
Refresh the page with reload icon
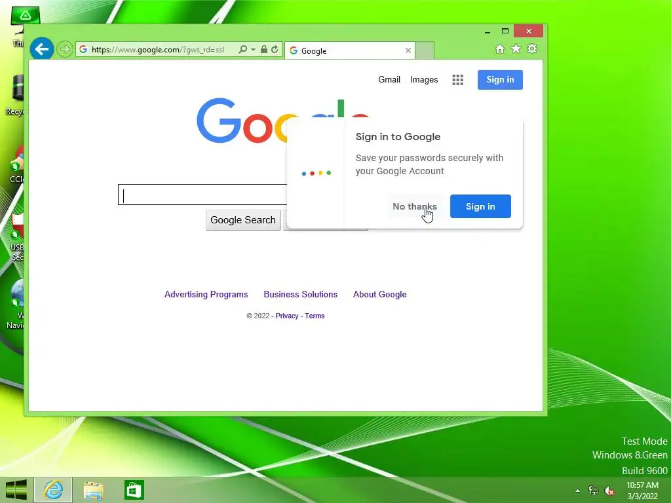point(275,50)
